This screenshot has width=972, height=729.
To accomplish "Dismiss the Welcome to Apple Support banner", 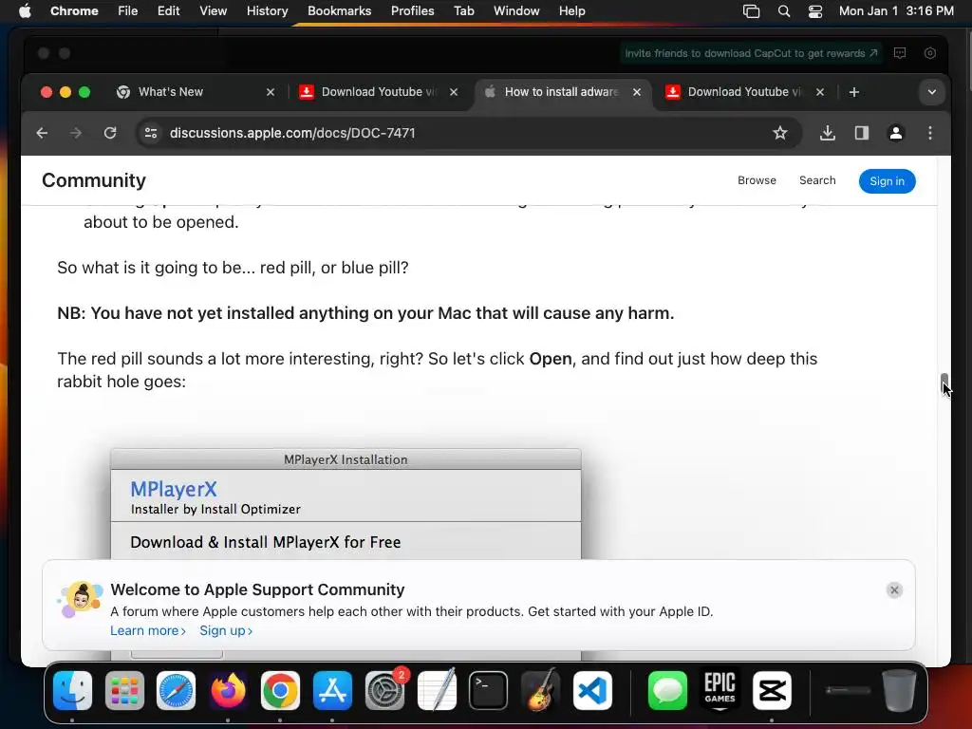I will click(x=894, y=590).
